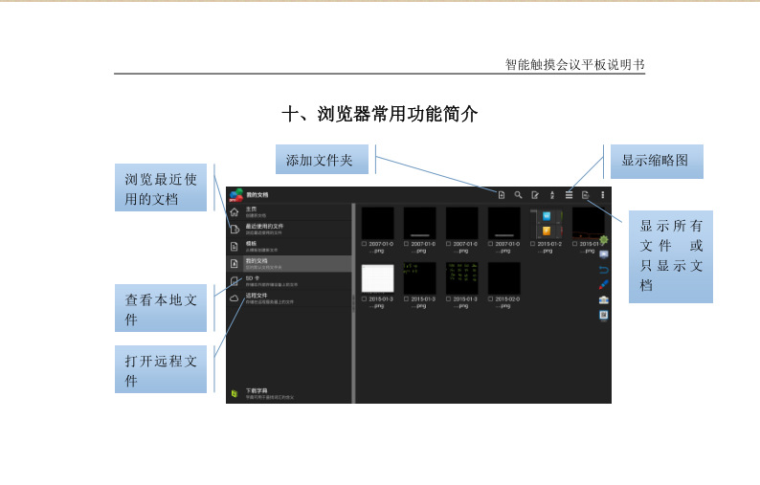The image size is (760, 485).
Task: Toggle thumbnail view with three-line icon
Action: coord(569,195)
